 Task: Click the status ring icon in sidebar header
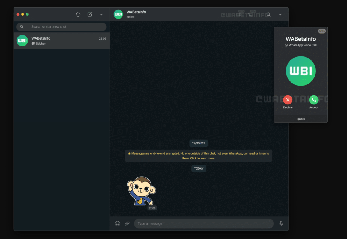(78, 14)
